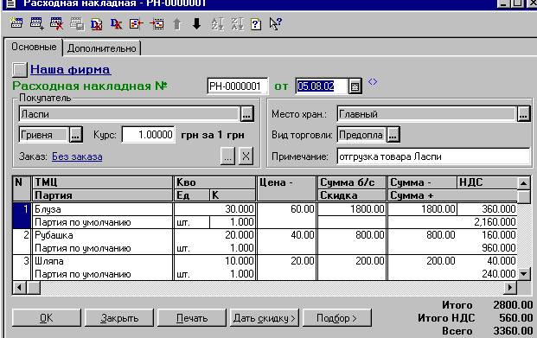
Task: Click the table vertical scrollbar down arrow
Action: click(523, 274)
